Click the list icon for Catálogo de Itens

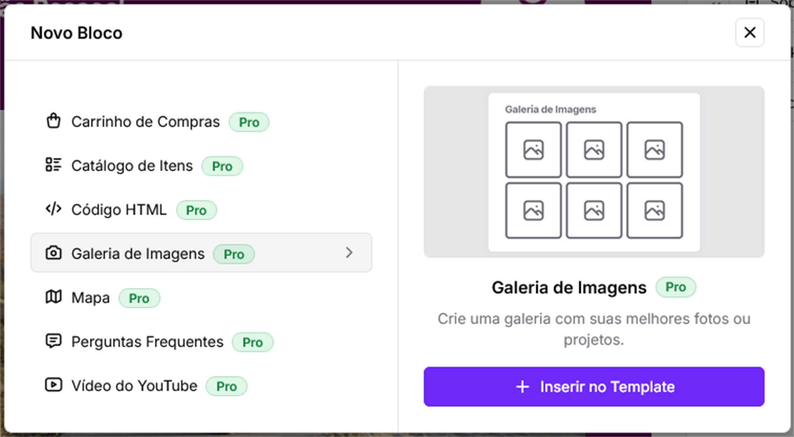pos(53,165)
